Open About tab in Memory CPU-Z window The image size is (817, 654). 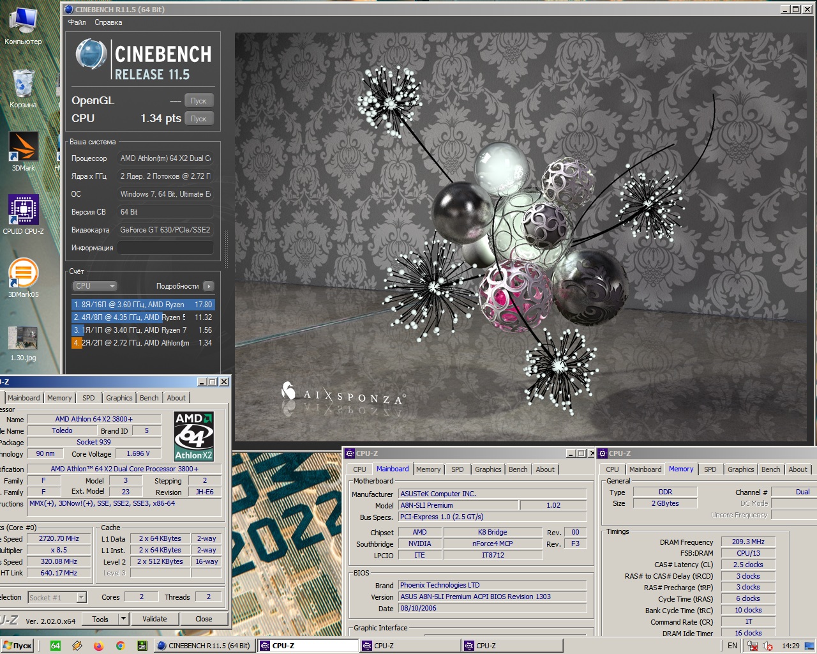point(798,469)
